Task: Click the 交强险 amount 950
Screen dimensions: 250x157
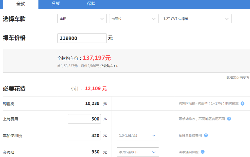Action: [x=96, y=152]
